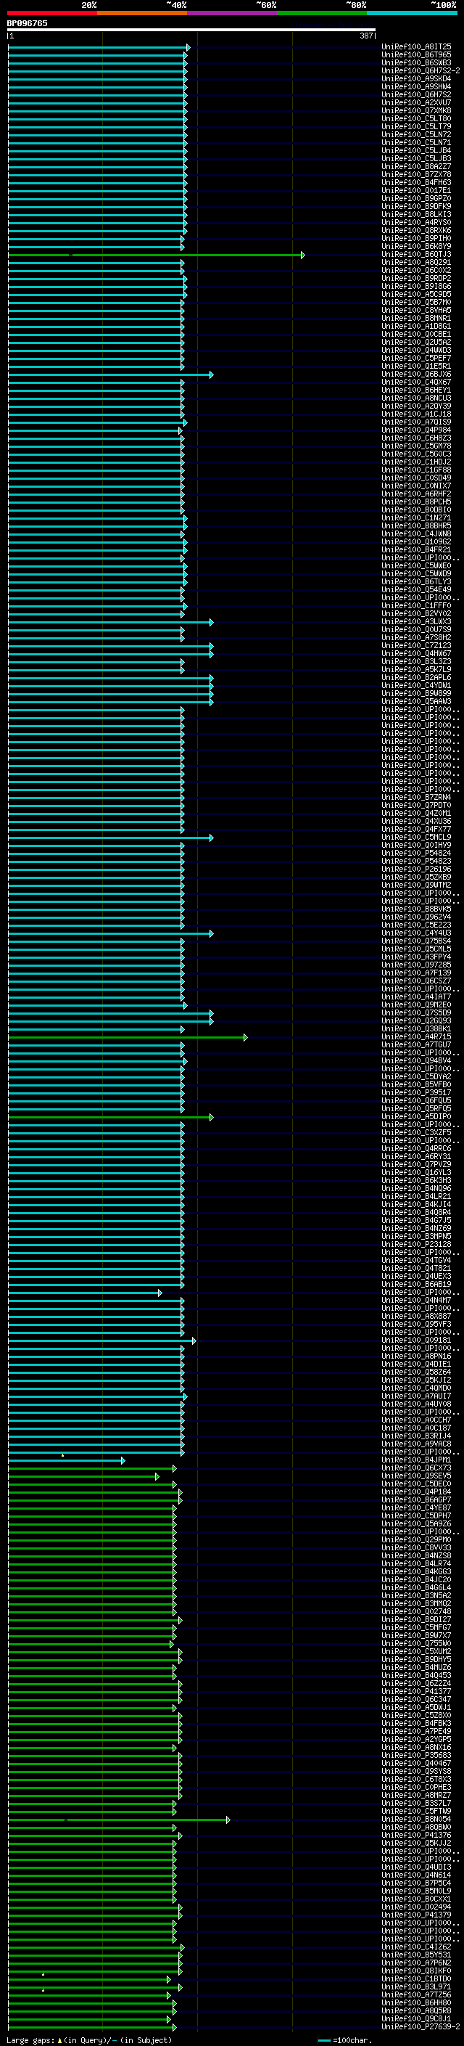Select the UniRef100_P26196 label
Viewport: 464px width, 2046px height.
tap(416, 869)
